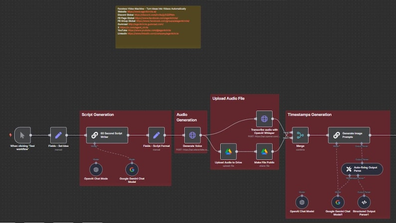Open the Generate Image Prompts node
The height and width of the screenshot is (223, 396).
pyautogui.click(x=349, y=135)
